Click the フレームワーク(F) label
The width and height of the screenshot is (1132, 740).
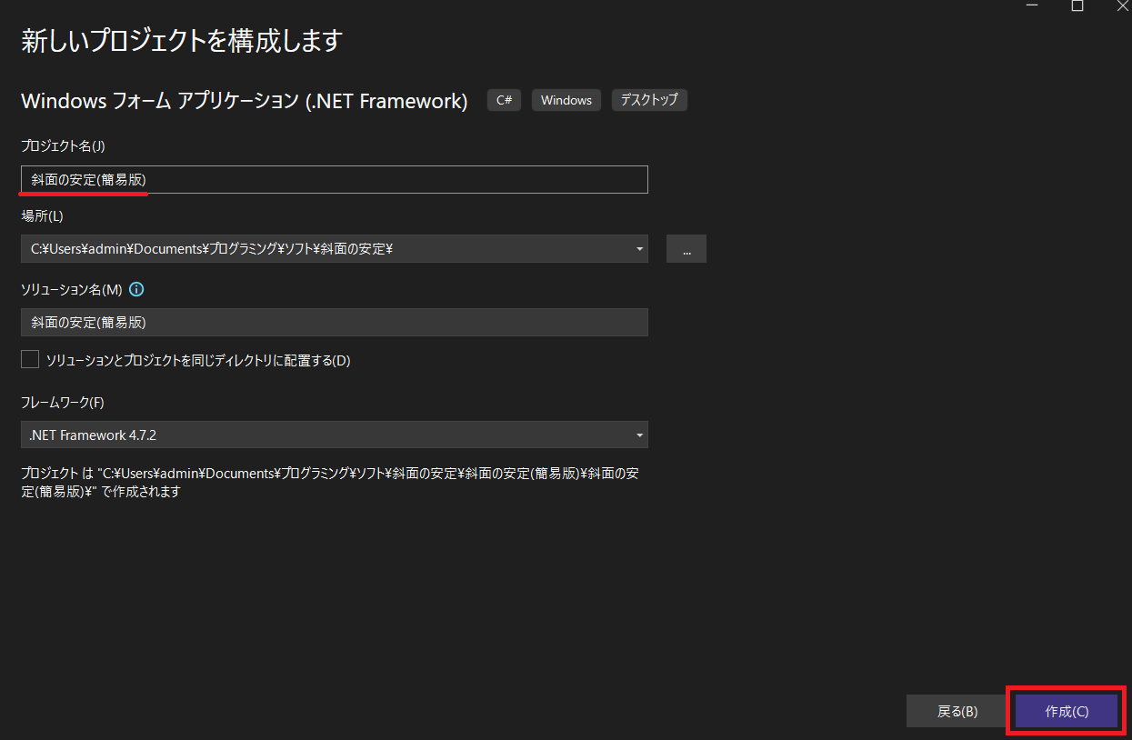pyautogui.click(x=63, y=403)
